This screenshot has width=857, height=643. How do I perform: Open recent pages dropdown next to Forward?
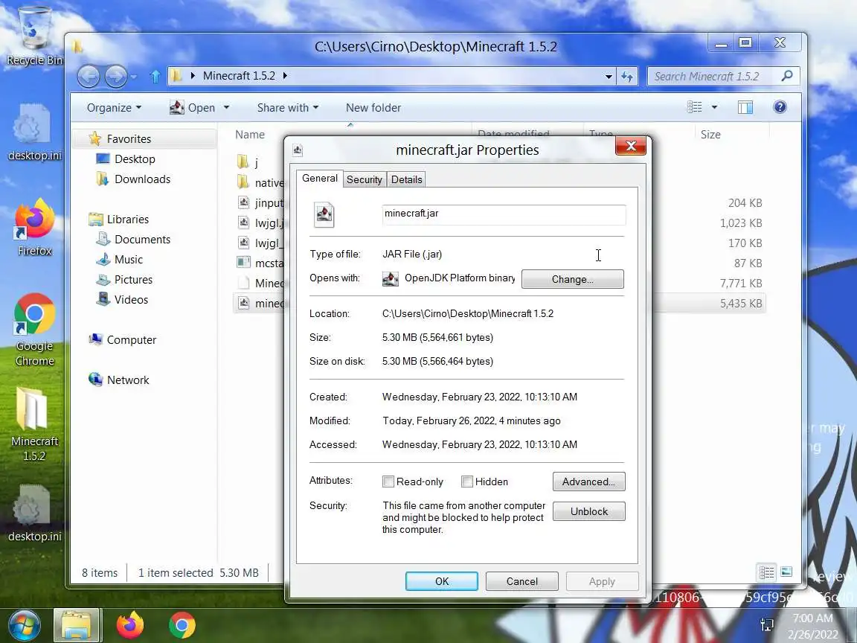[135, 77]
